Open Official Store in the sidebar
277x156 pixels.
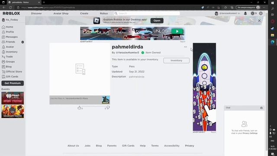12,71
